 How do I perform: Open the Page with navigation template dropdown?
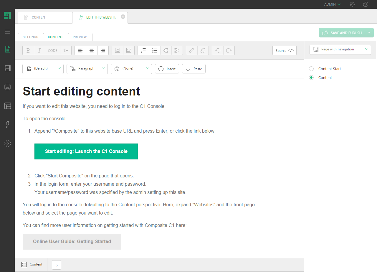[x=340, y=50]
